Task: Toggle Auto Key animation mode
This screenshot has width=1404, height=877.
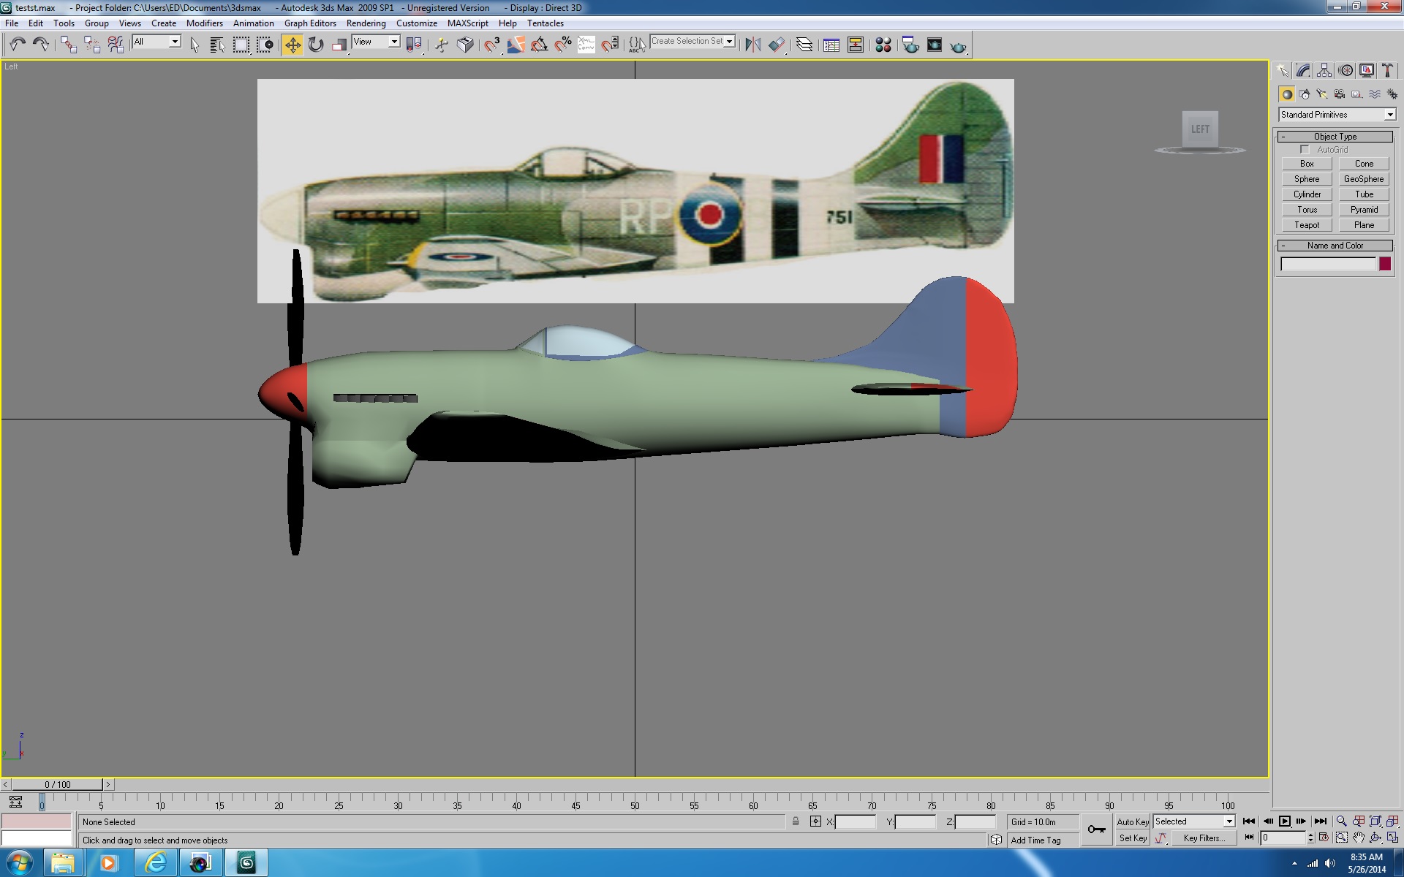Action: pos(1132,822)
